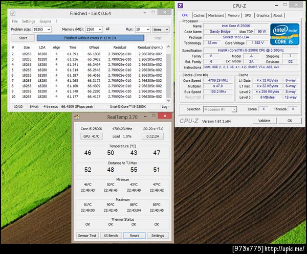Maximize the RealTemp window
The image size is (307, 254).
tap(153, 116)
